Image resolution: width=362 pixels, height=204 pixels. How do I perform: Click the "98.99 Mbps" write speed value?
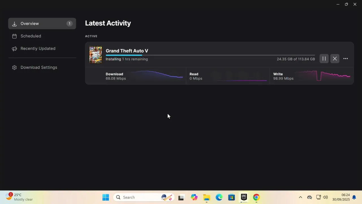(283, 78)
